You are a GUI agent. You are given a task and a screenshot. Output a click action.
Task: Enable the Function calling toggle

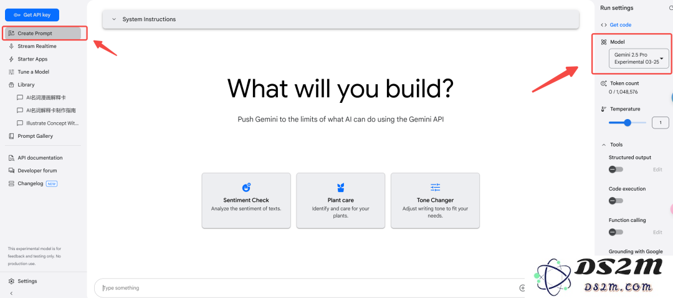[x=616, y=233]
